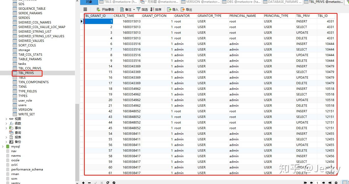Screen dimensions: 349x184
Task: Switch to the DATABASE_PARAMS tab
Action: [x=283, y=2]
